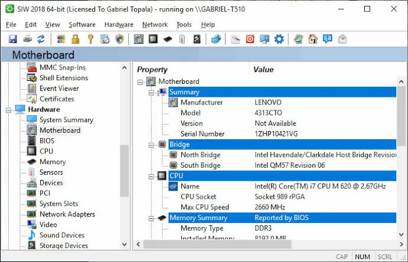Click the memory module toolbar icon
408x262 pixels.
[x=168, y=40]
